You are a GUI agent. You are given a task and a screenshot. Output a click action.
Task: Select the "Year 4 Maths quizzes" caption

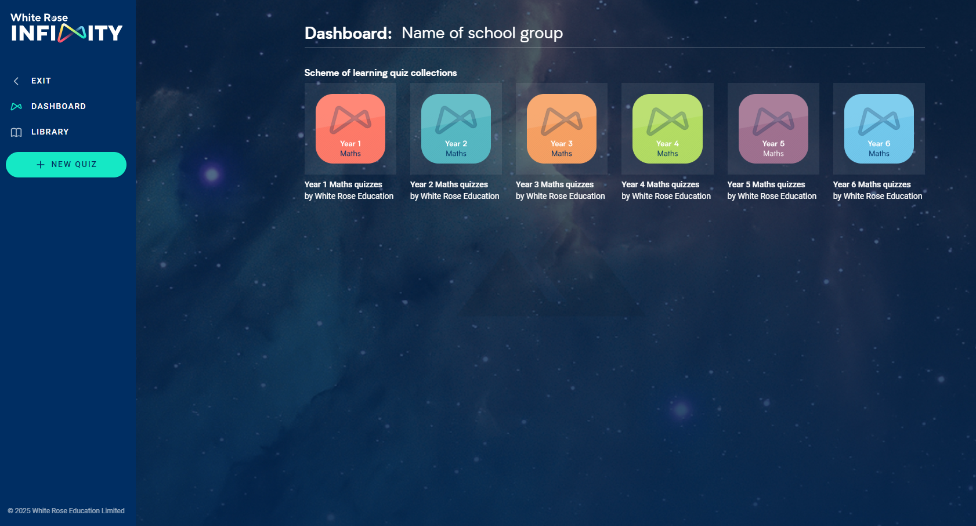click(x=660, y=184)
